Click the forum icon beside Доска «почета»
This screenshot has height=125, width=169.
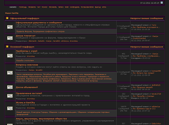pyautogui.click(x=10, y=38)
